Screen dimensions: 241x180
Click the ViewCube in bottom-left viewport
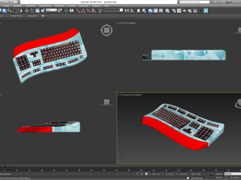(106, 102)
